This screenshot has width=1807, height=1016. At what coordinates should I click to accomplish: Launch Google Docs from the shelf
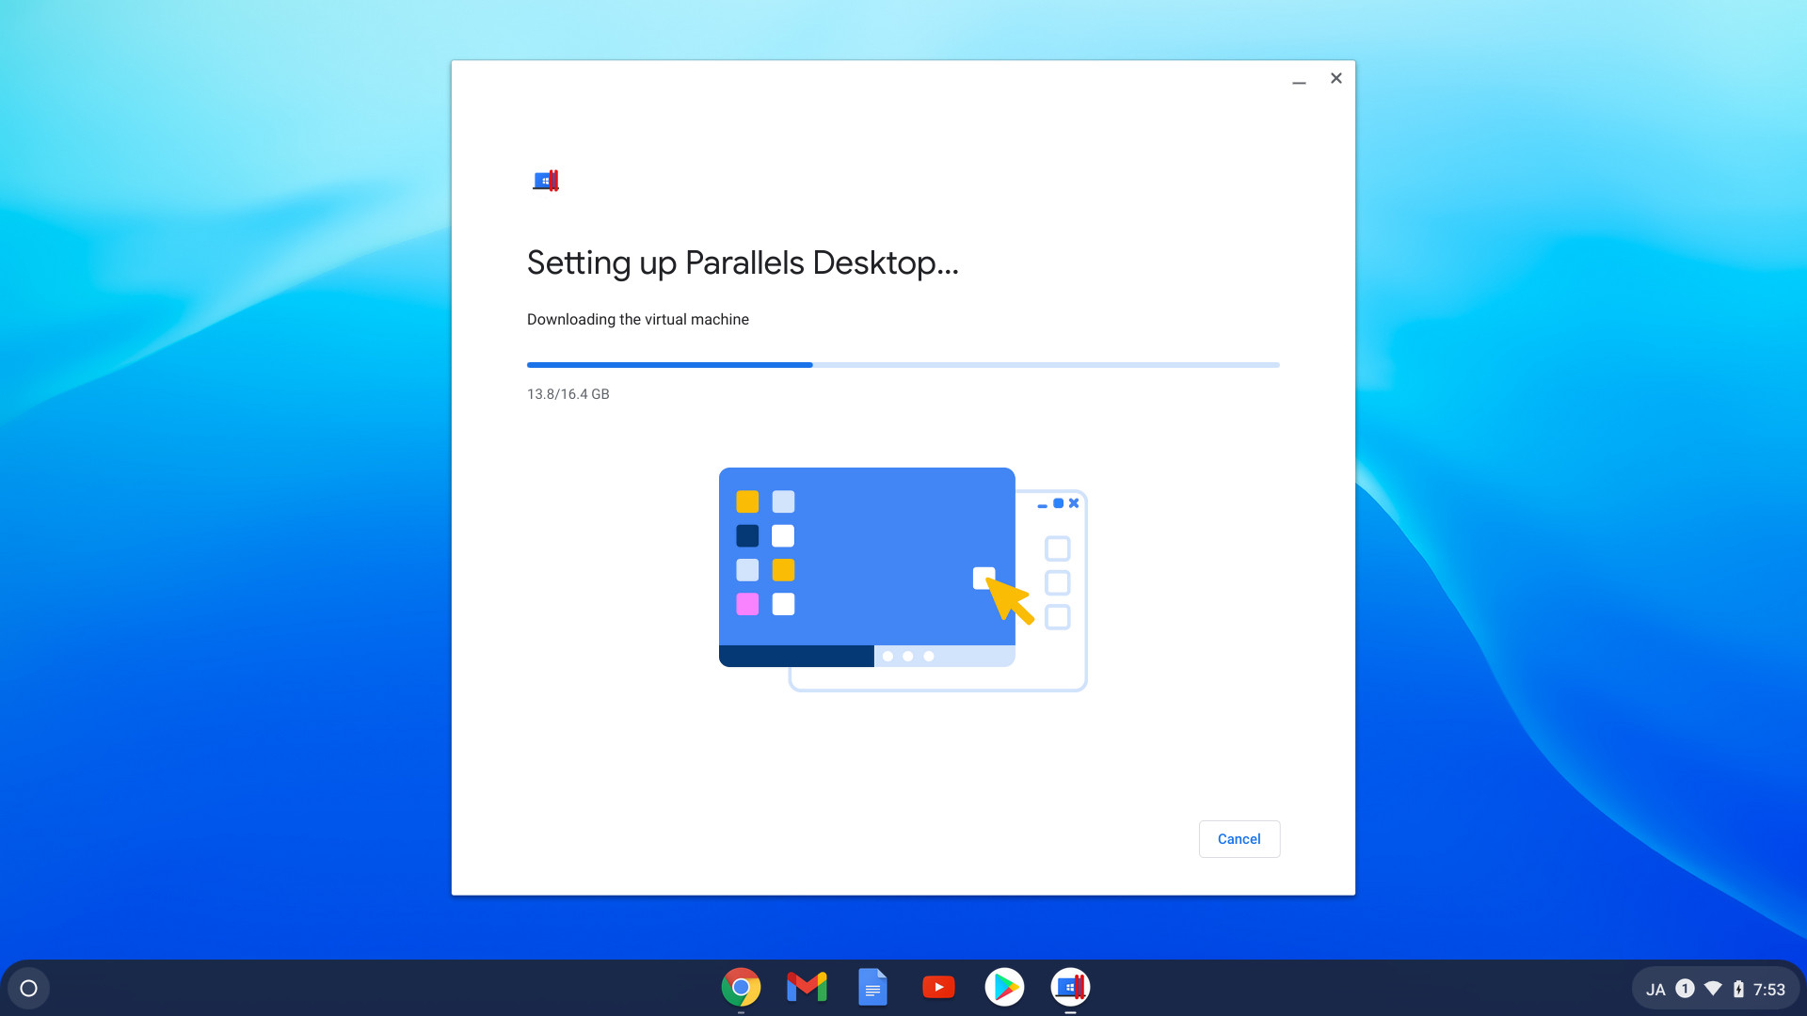coord(872,987)
